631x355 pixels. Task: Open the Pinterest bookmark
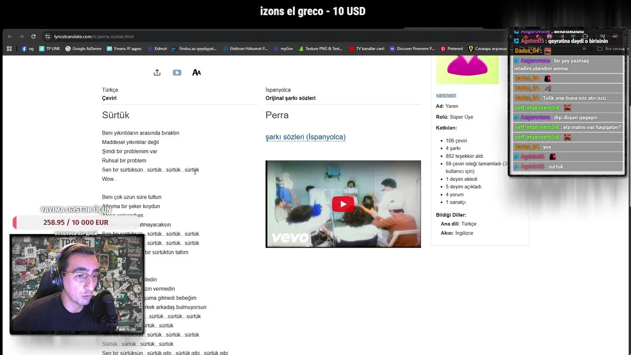[x=452, y=49]
